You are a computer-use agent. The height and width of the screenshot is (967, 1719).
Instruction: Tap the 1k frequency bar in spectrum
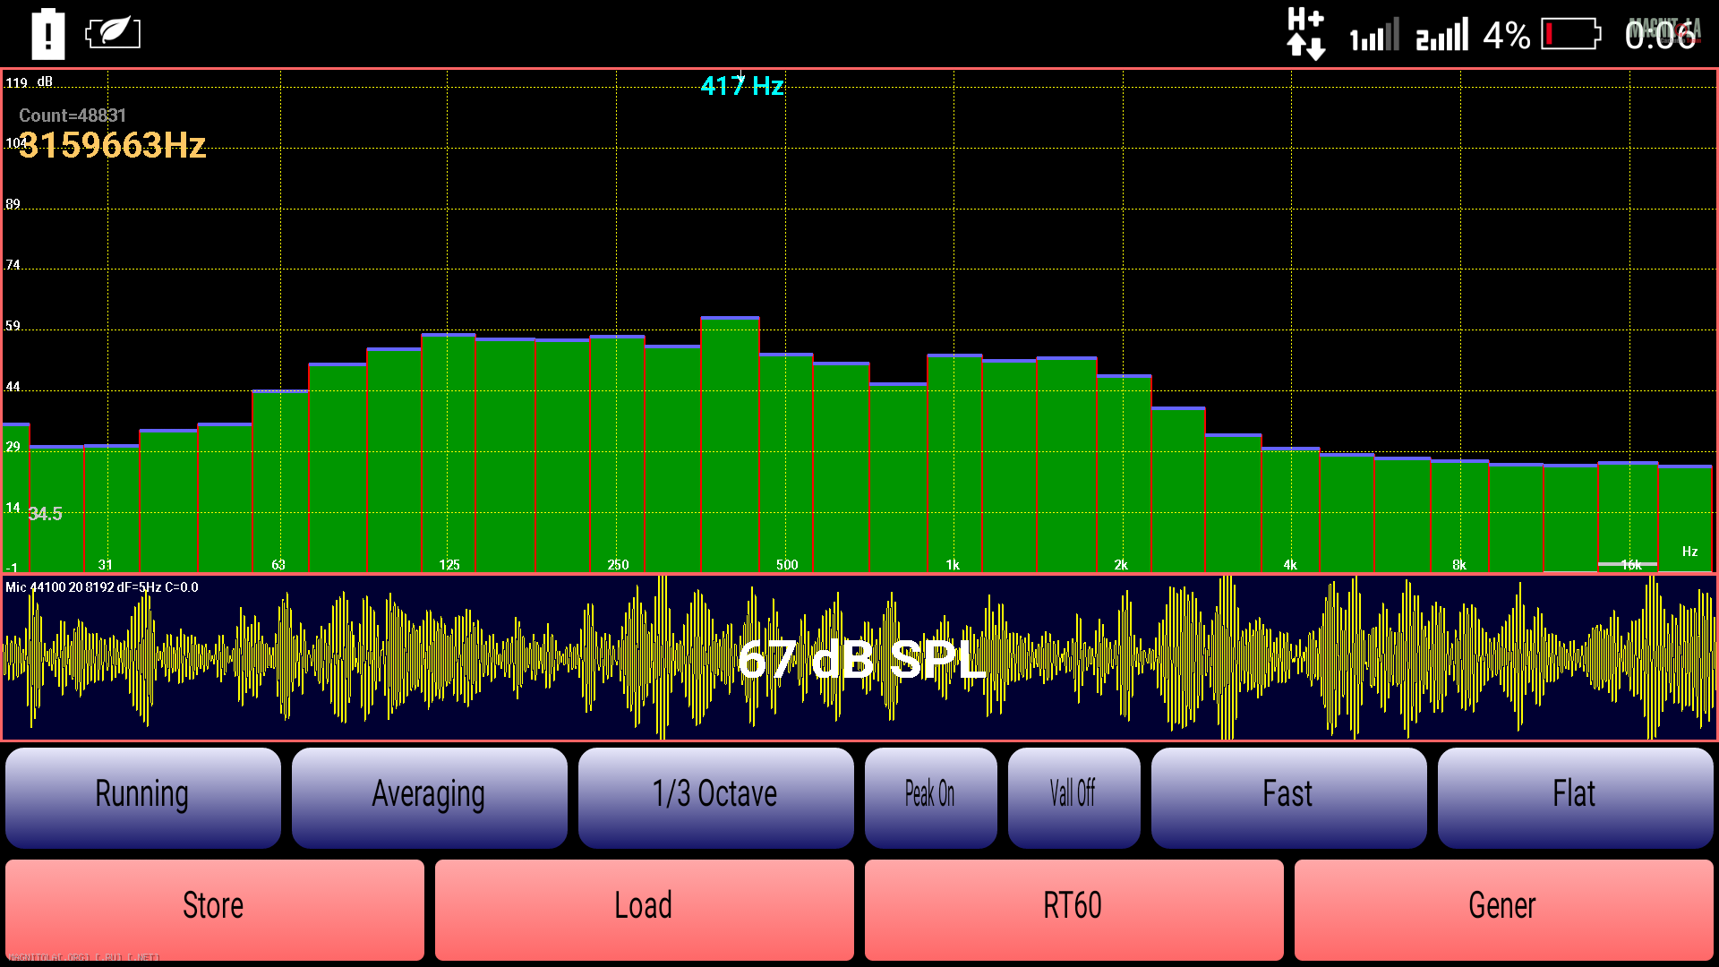[x=954, y=463]
